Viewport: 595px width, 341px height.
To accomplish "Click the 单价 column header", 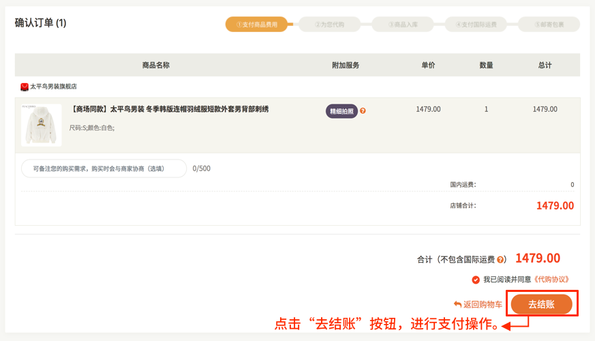I will point(429,65).
